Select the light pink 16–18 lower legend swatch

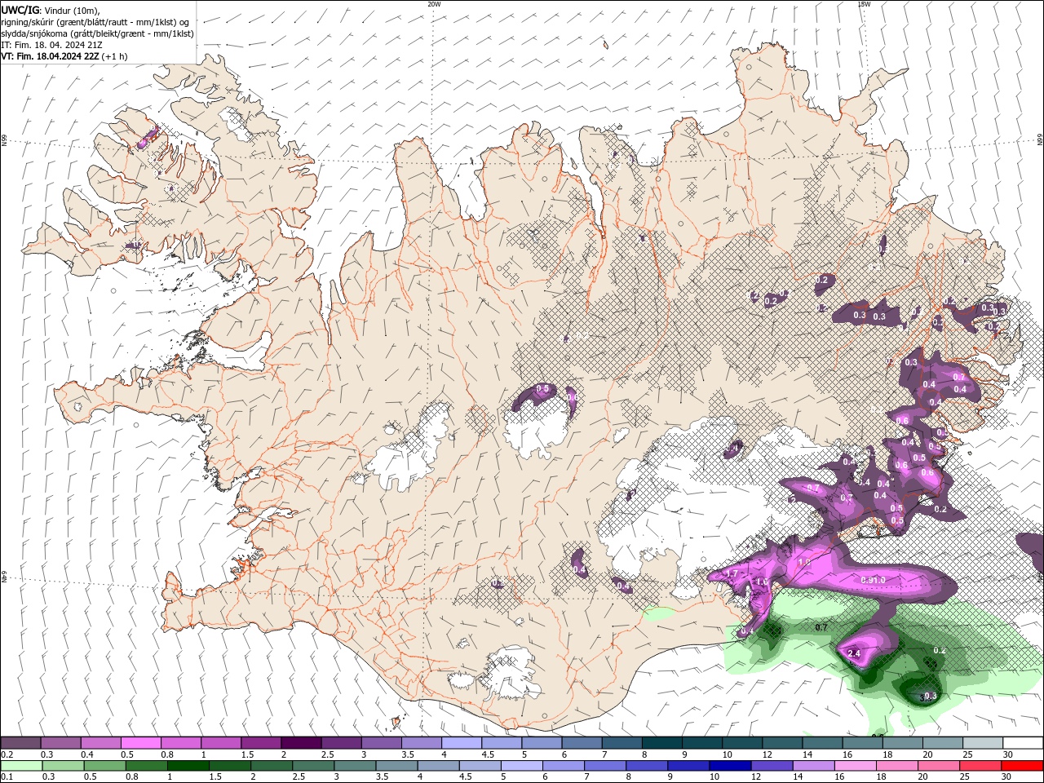[x=855, y=766]
